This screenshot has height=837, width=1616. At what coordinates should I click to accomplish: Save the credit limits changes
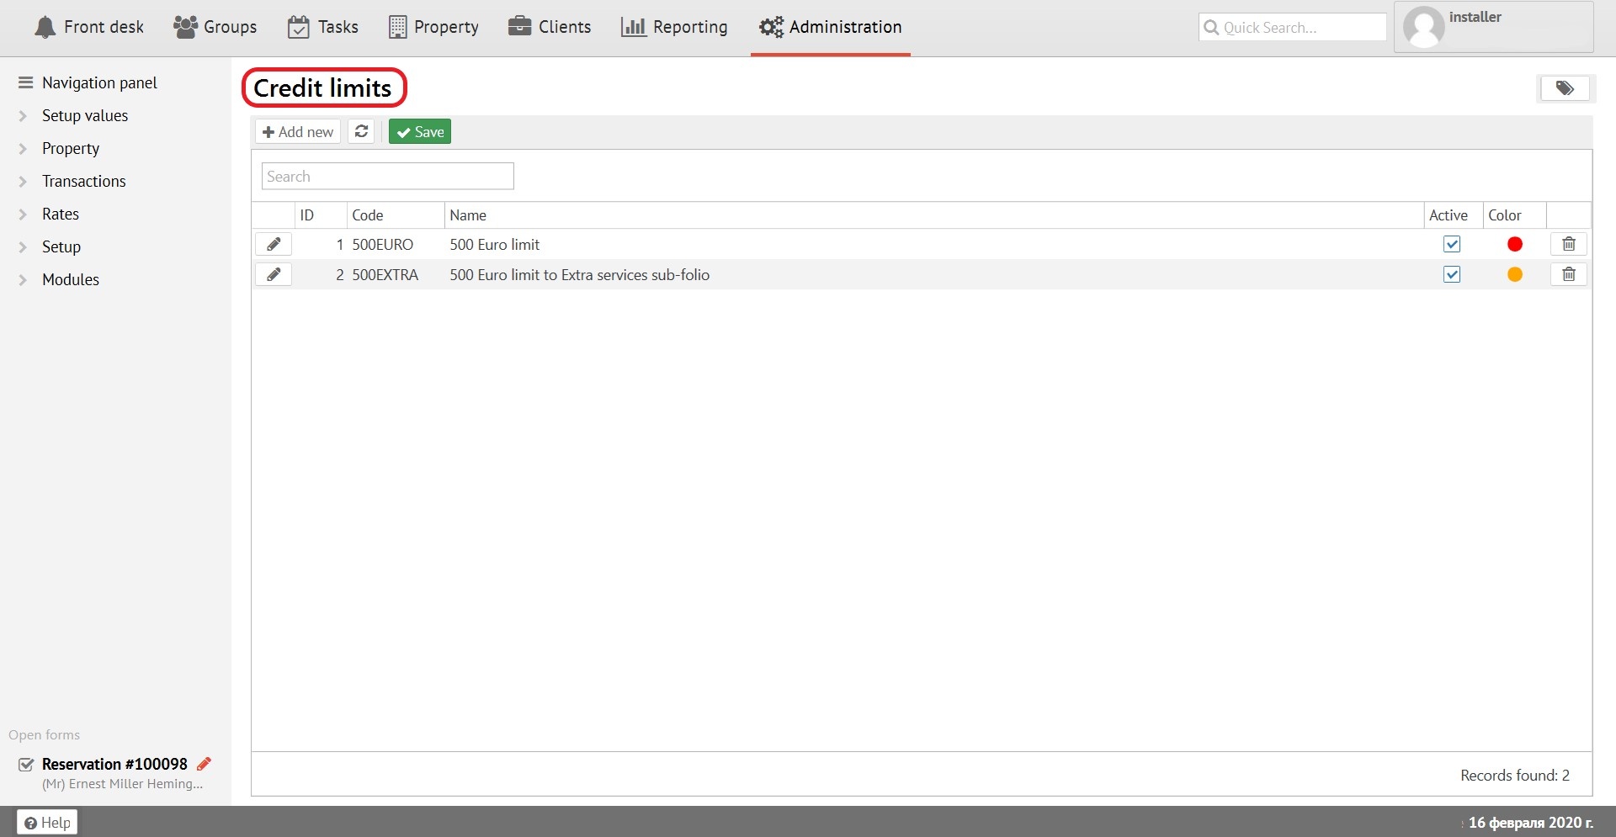point(420,131)
